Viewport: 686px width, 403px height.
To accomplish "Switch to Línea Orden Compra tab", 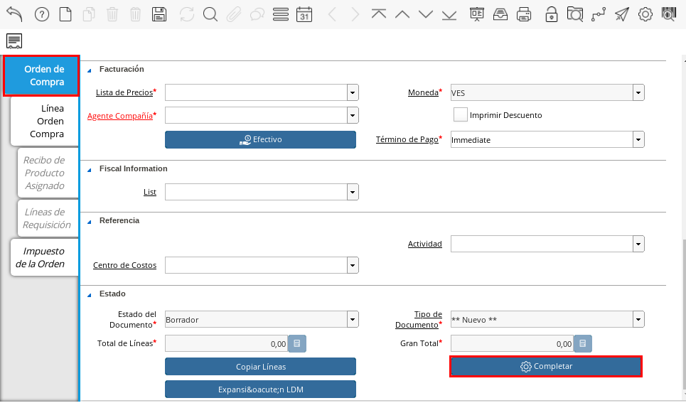I will click(45, 122).
